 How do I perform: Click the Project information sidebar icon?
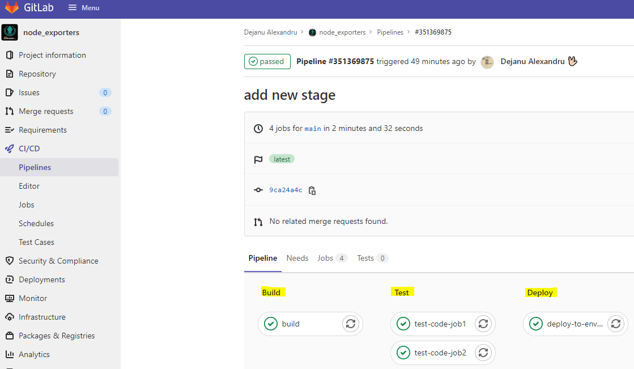click(10, 55)
